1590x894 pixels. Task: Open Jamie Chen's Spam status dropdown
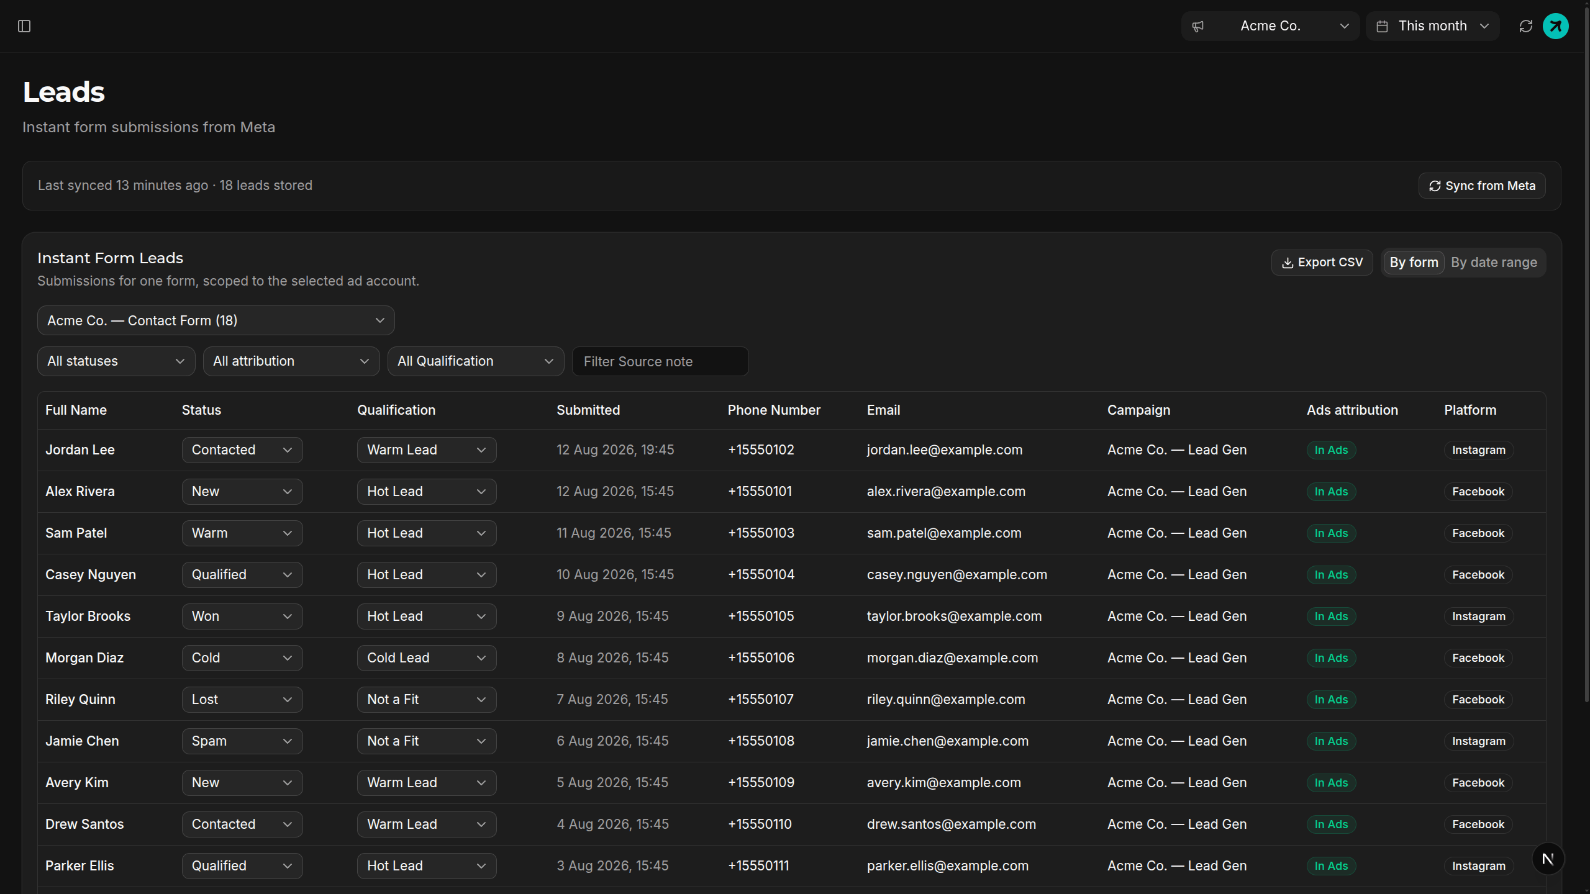click(242, 741)
